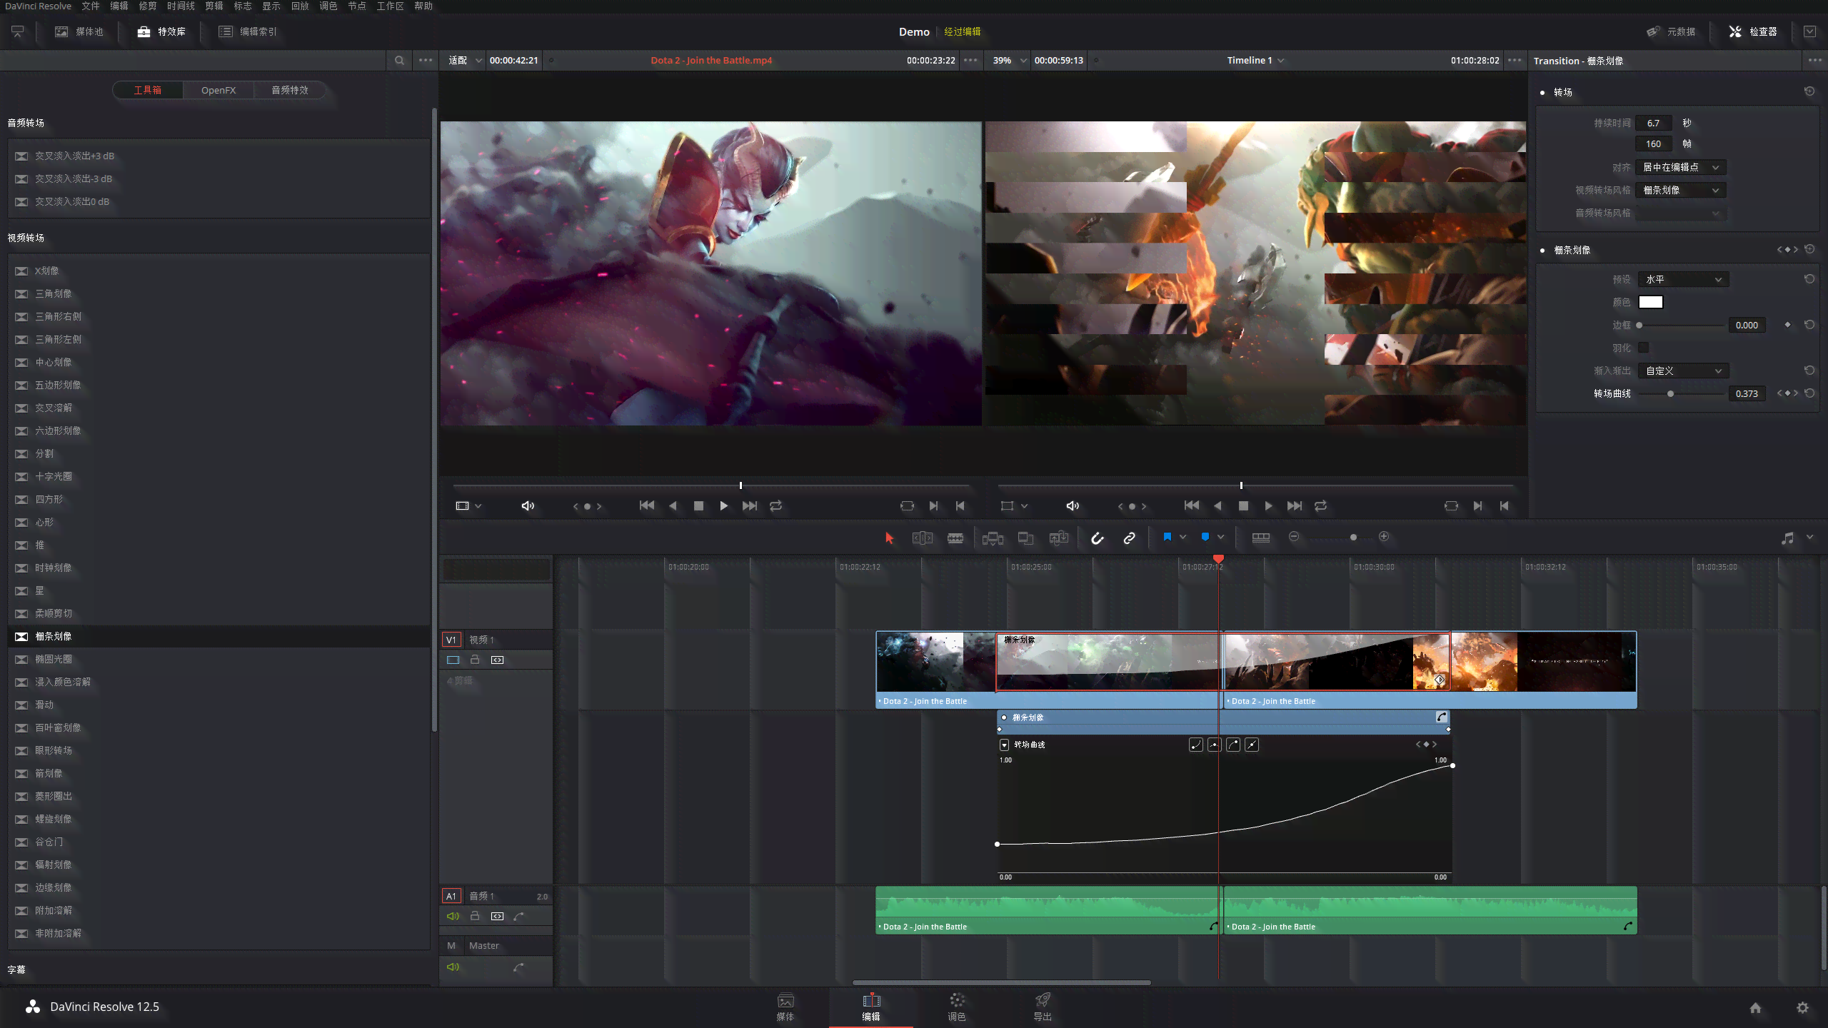Screen dimensions: 1828x1028
Task: Open the 视频转场风格 dropdown
Action: pyautogui.click(x=1681, y=190)
